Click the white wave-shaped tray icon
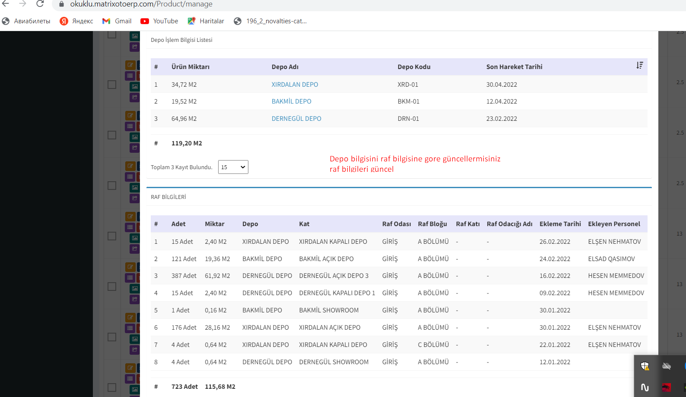Screen dimensions: 686x397 click(x=645, y=387)
